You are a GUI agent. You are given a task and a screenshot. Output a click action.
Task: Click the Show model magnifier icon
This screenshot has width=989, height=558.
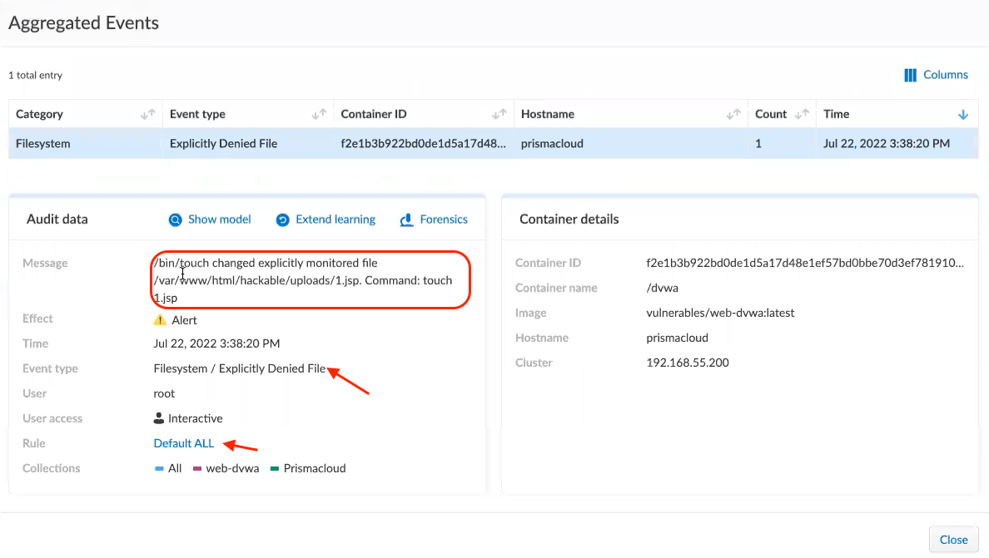point(175,220)
